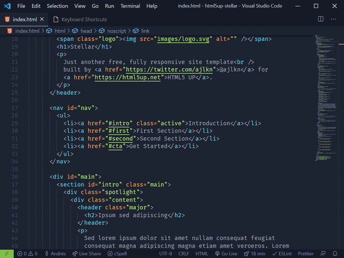This screenshot has width=344, height=258.
Task: Click the cSpell status bar item
Action: 117,253
